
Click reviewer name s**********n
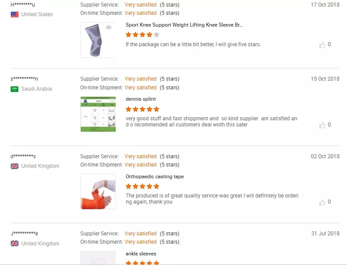pos(24,79)
